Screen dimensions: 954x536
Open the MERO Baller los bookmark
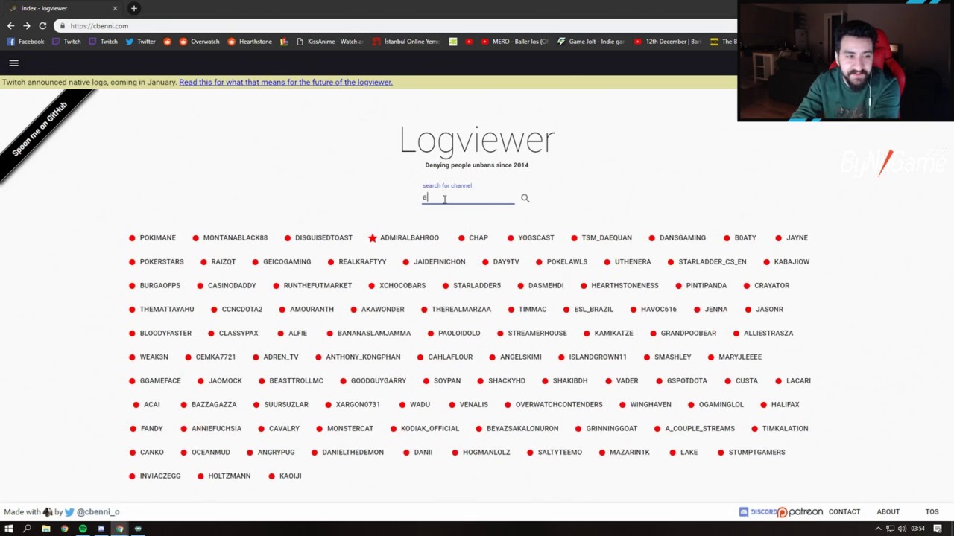point(514,42)
